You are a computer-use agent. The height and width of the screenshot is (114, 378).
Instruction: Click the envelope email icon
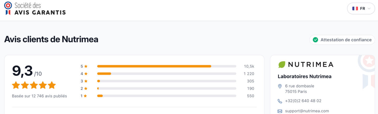[280, 111]
